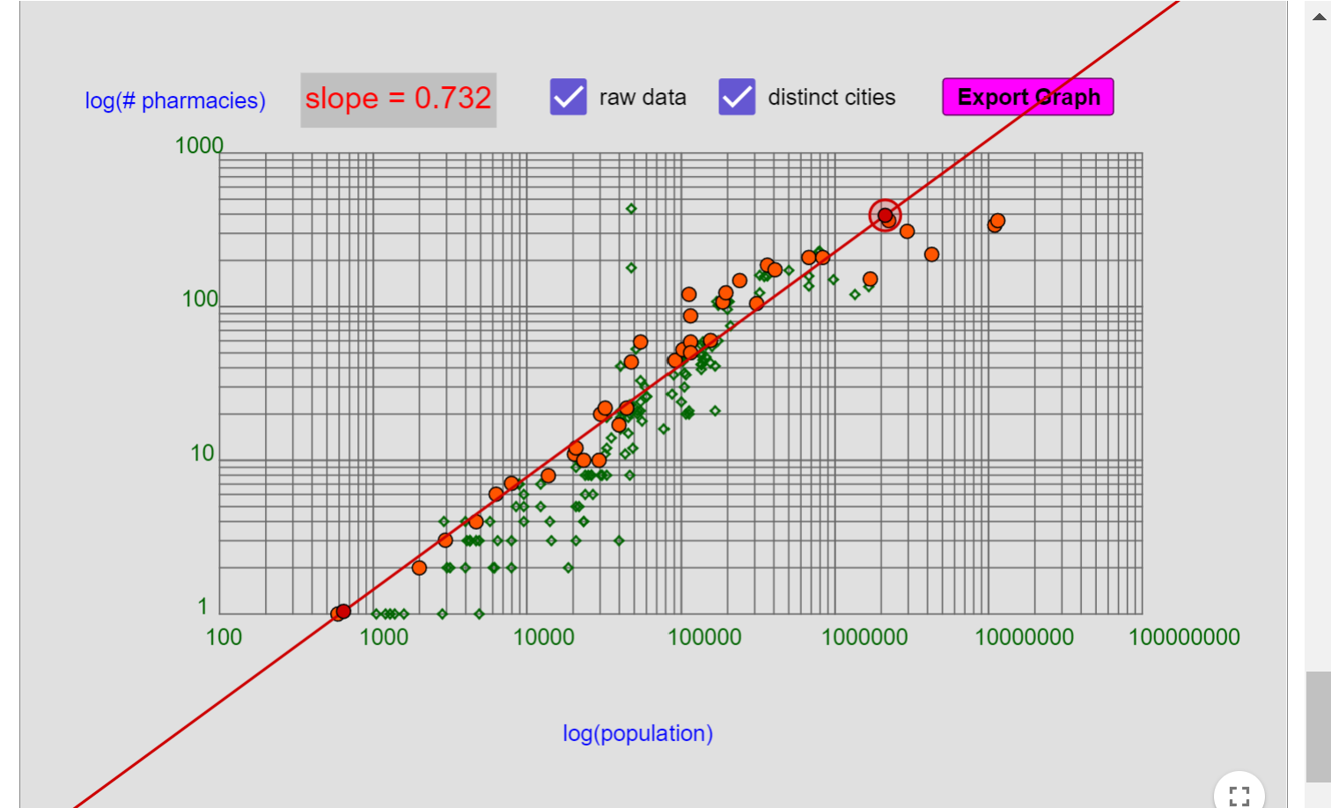The height and width of the screenshot is (808, 1331).
Task: Disable the distinct cities checkbox
Action: coord(737,97)
